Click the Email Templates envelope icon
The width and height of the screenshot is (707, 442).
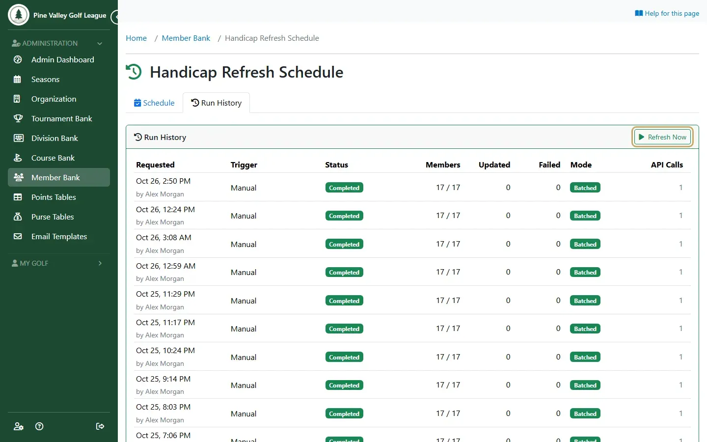click(18, 236)
